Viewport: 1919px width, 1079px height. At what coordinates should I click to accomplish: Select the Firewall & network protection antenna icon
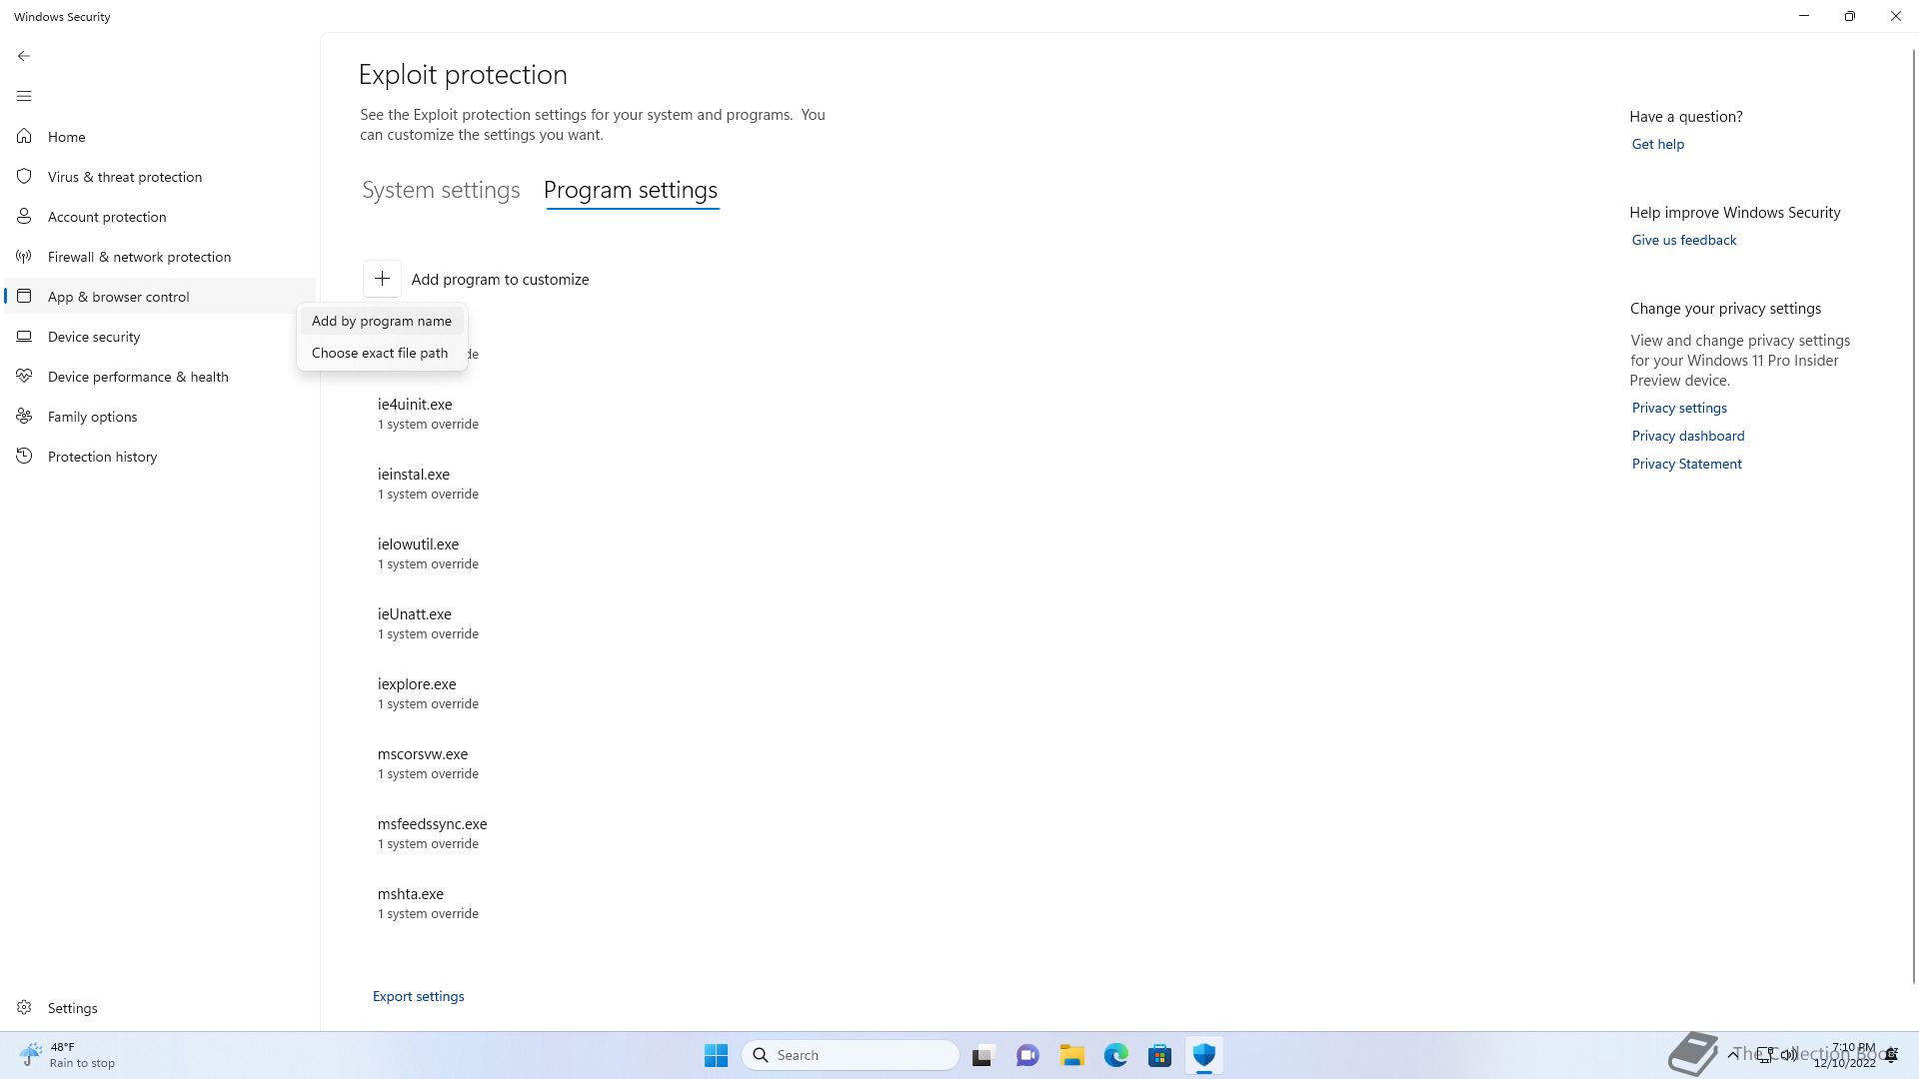click(24, 257)
